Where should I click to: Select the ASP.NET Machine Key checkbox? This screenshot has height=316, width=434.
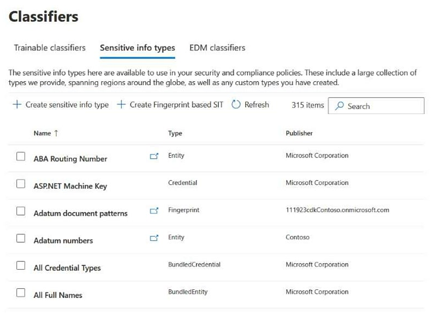[21, 184]
